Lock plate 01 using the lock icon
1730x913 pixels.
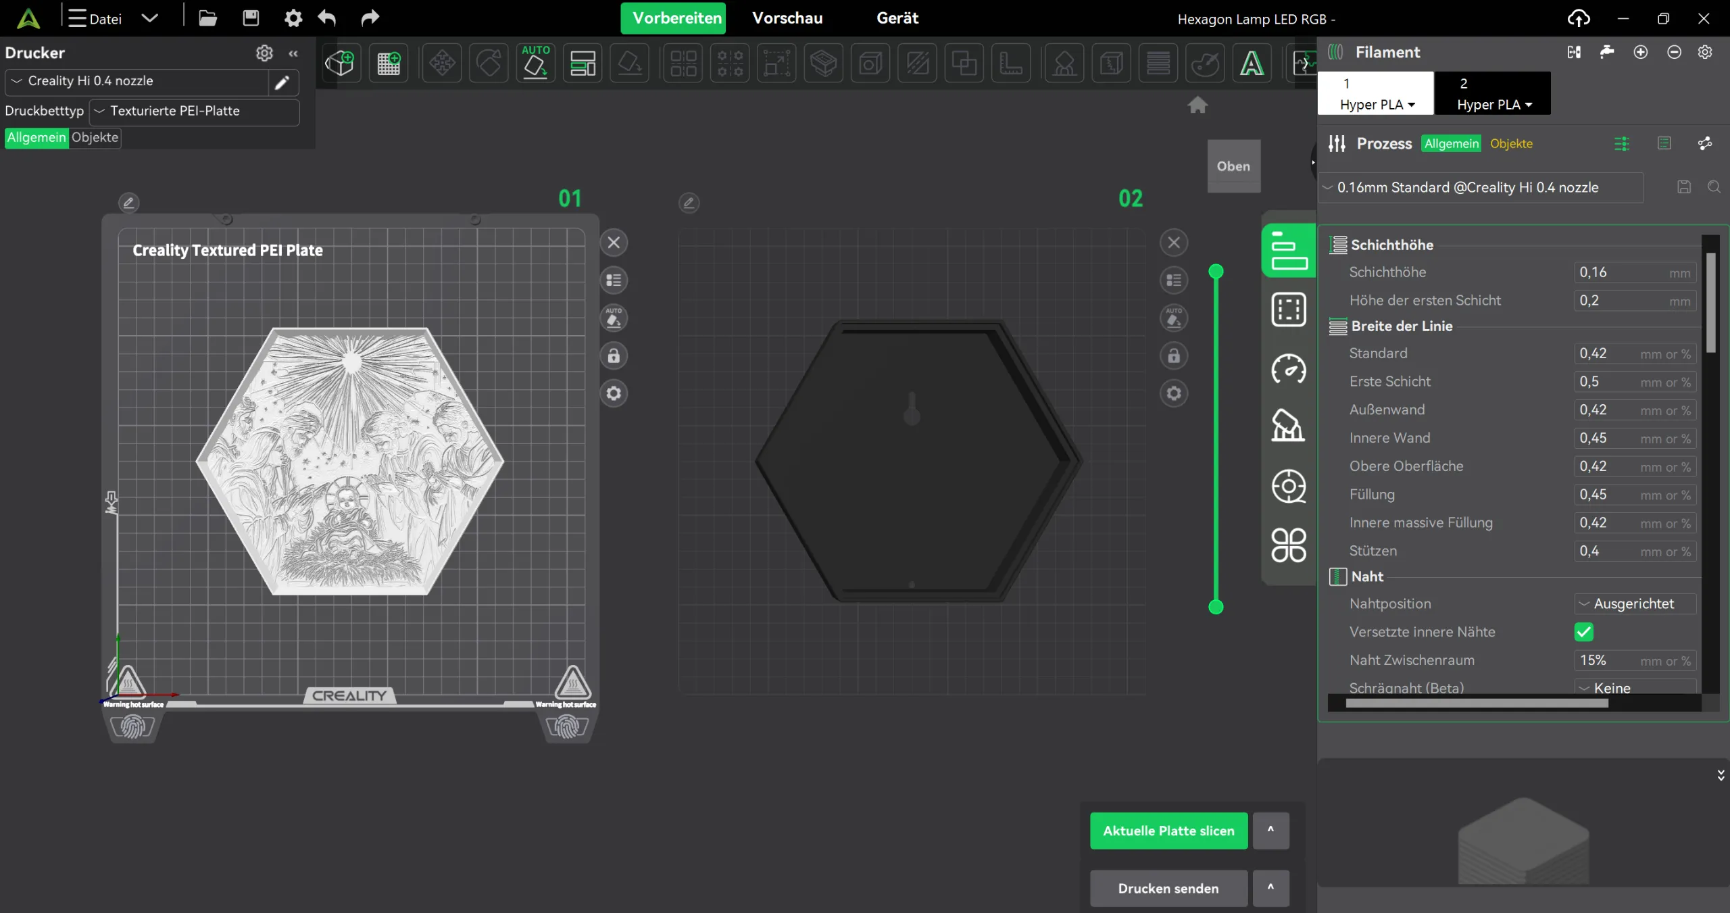pos(613,356)
